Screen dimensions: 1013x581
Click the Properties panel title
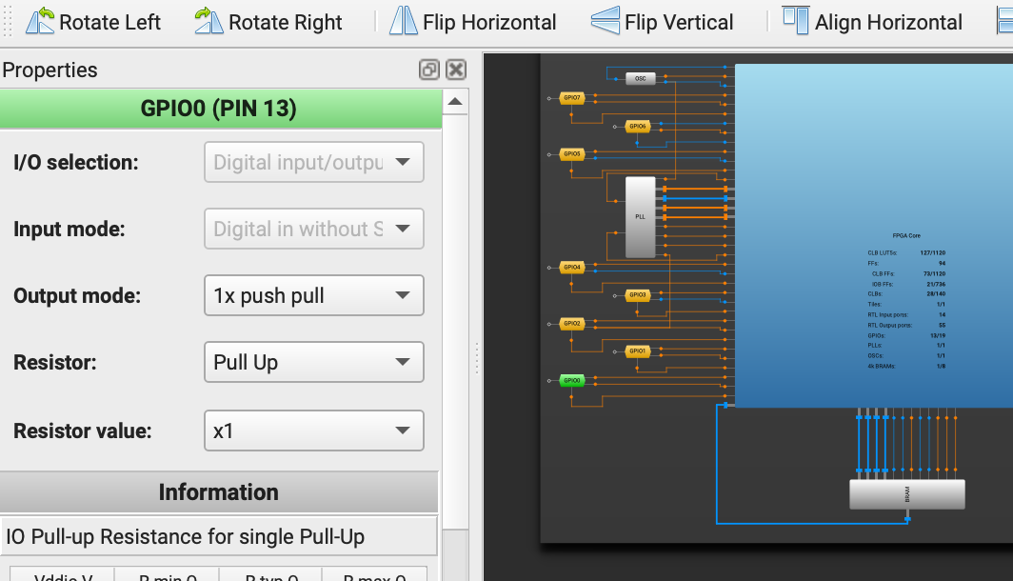coord(50,70)
